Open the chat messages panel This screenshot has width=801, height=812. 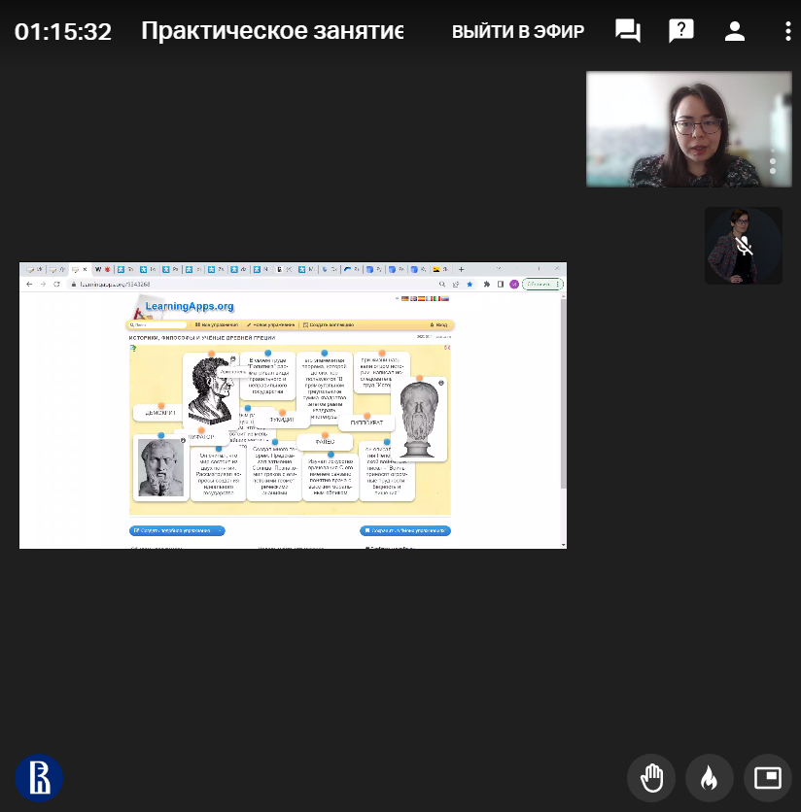[x=628, y=31]
